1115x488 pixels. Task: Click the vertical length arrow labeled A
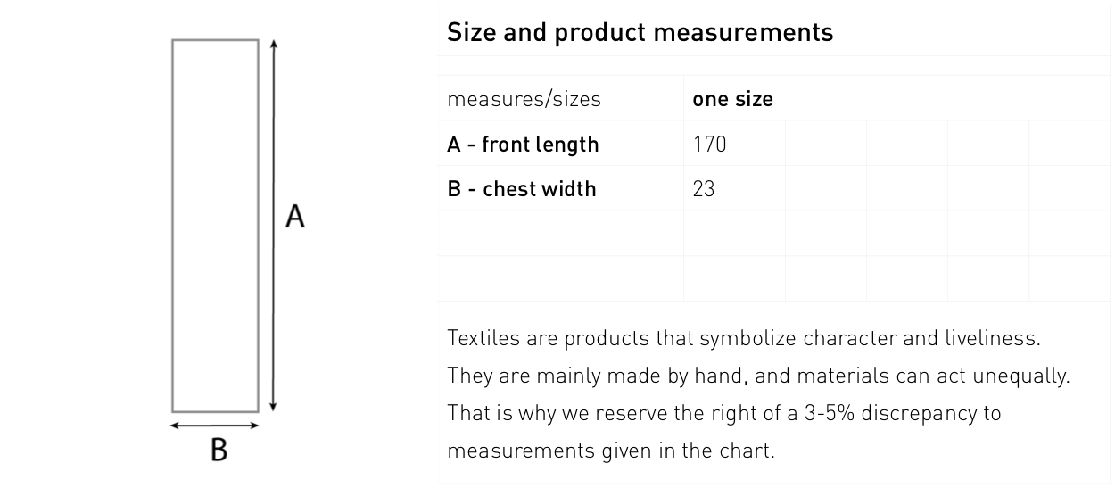click(x=273, y=225)
